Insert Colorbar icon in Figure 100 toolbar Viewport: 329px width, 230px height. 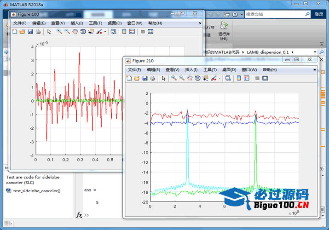click(124, 32)
